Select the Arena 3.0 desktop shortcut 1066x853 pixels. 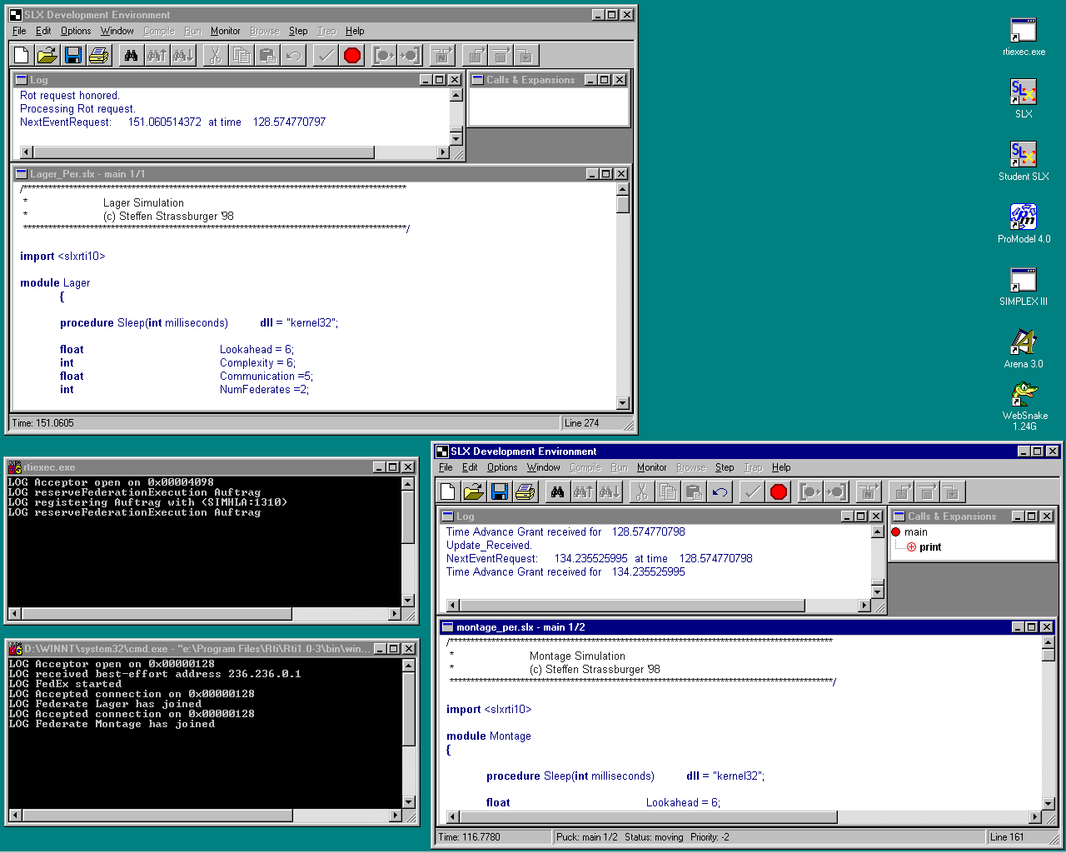coord(1024,342)
